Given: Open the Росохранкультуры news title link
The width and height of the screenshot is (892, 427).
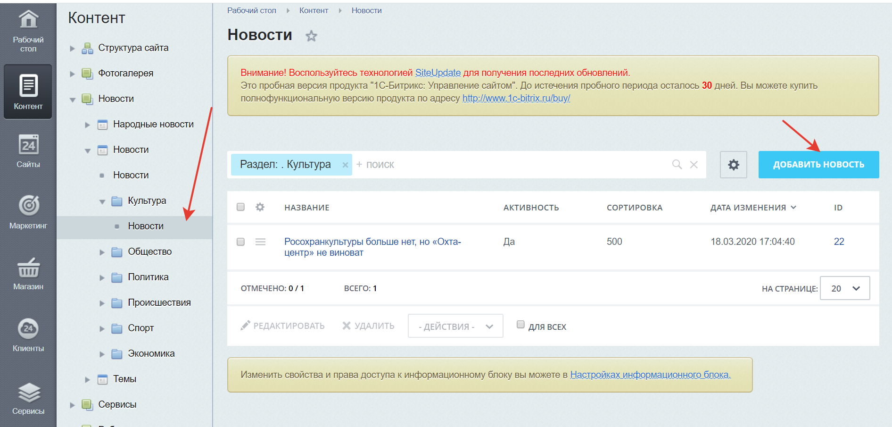Looking at the screenshot, I should tap(372, 247).
